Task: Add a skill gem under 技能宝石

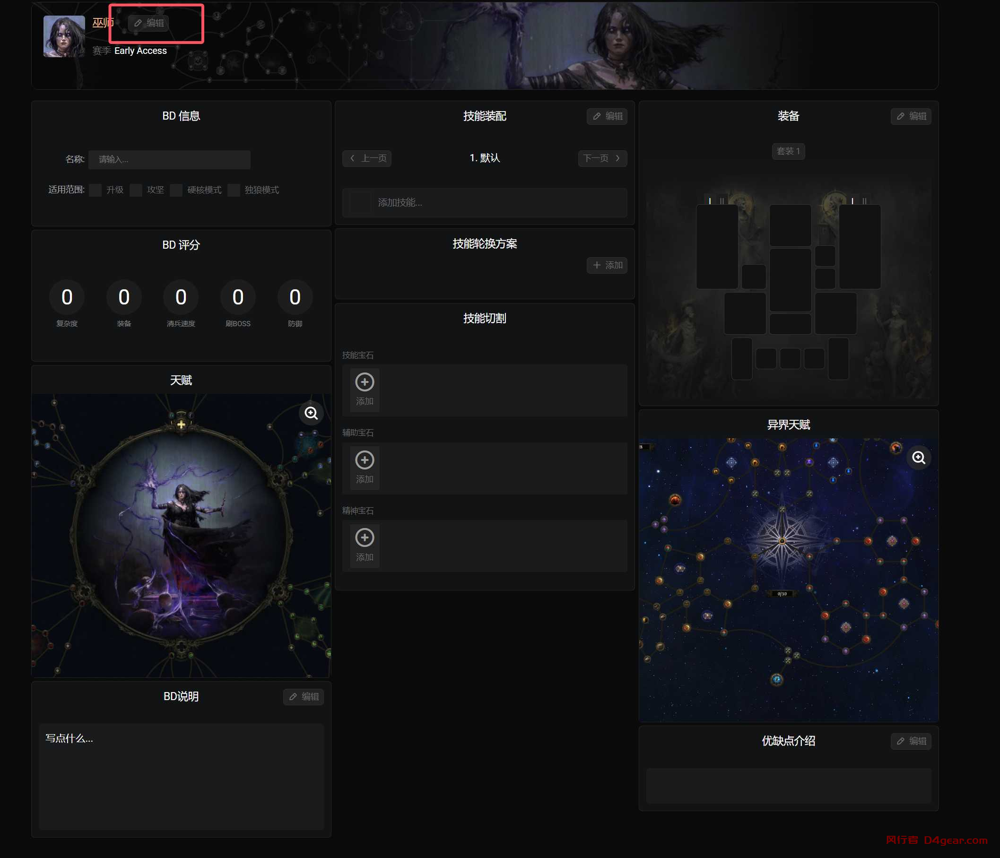Action: pos(365,389)
